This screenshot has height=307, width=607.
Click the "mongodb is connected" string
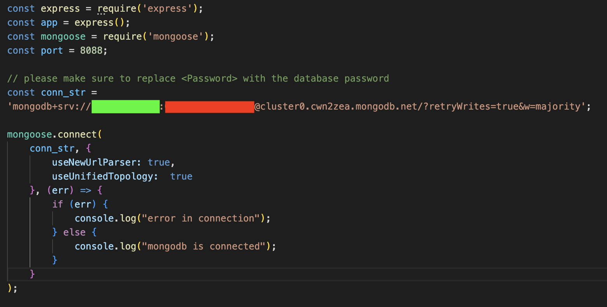click(x=204, y=246)
